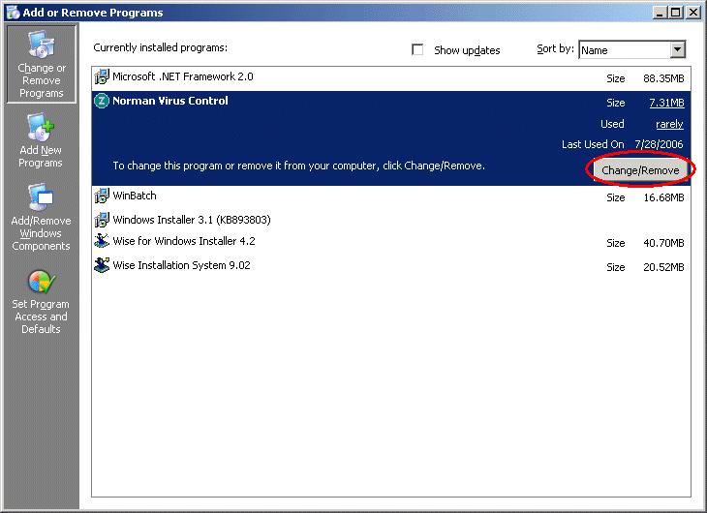This screenshot has height=513, width=707.
Task: Click the 'rarely' usage link
Action: [x=669, y=124]
